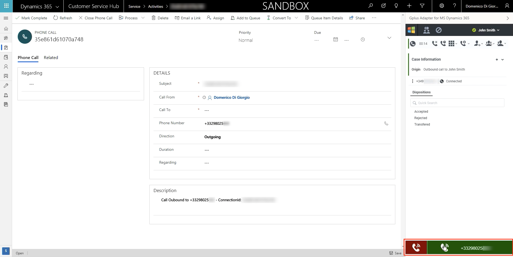Screen dimensions: 513x257
Task: Switch to the Phone Call tab
Action: pyautogui.click(x=28, y=57)
